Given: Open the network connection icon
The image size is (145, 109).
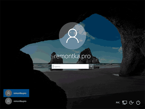Looking at the screenshot, I should (x=124, y=102).
